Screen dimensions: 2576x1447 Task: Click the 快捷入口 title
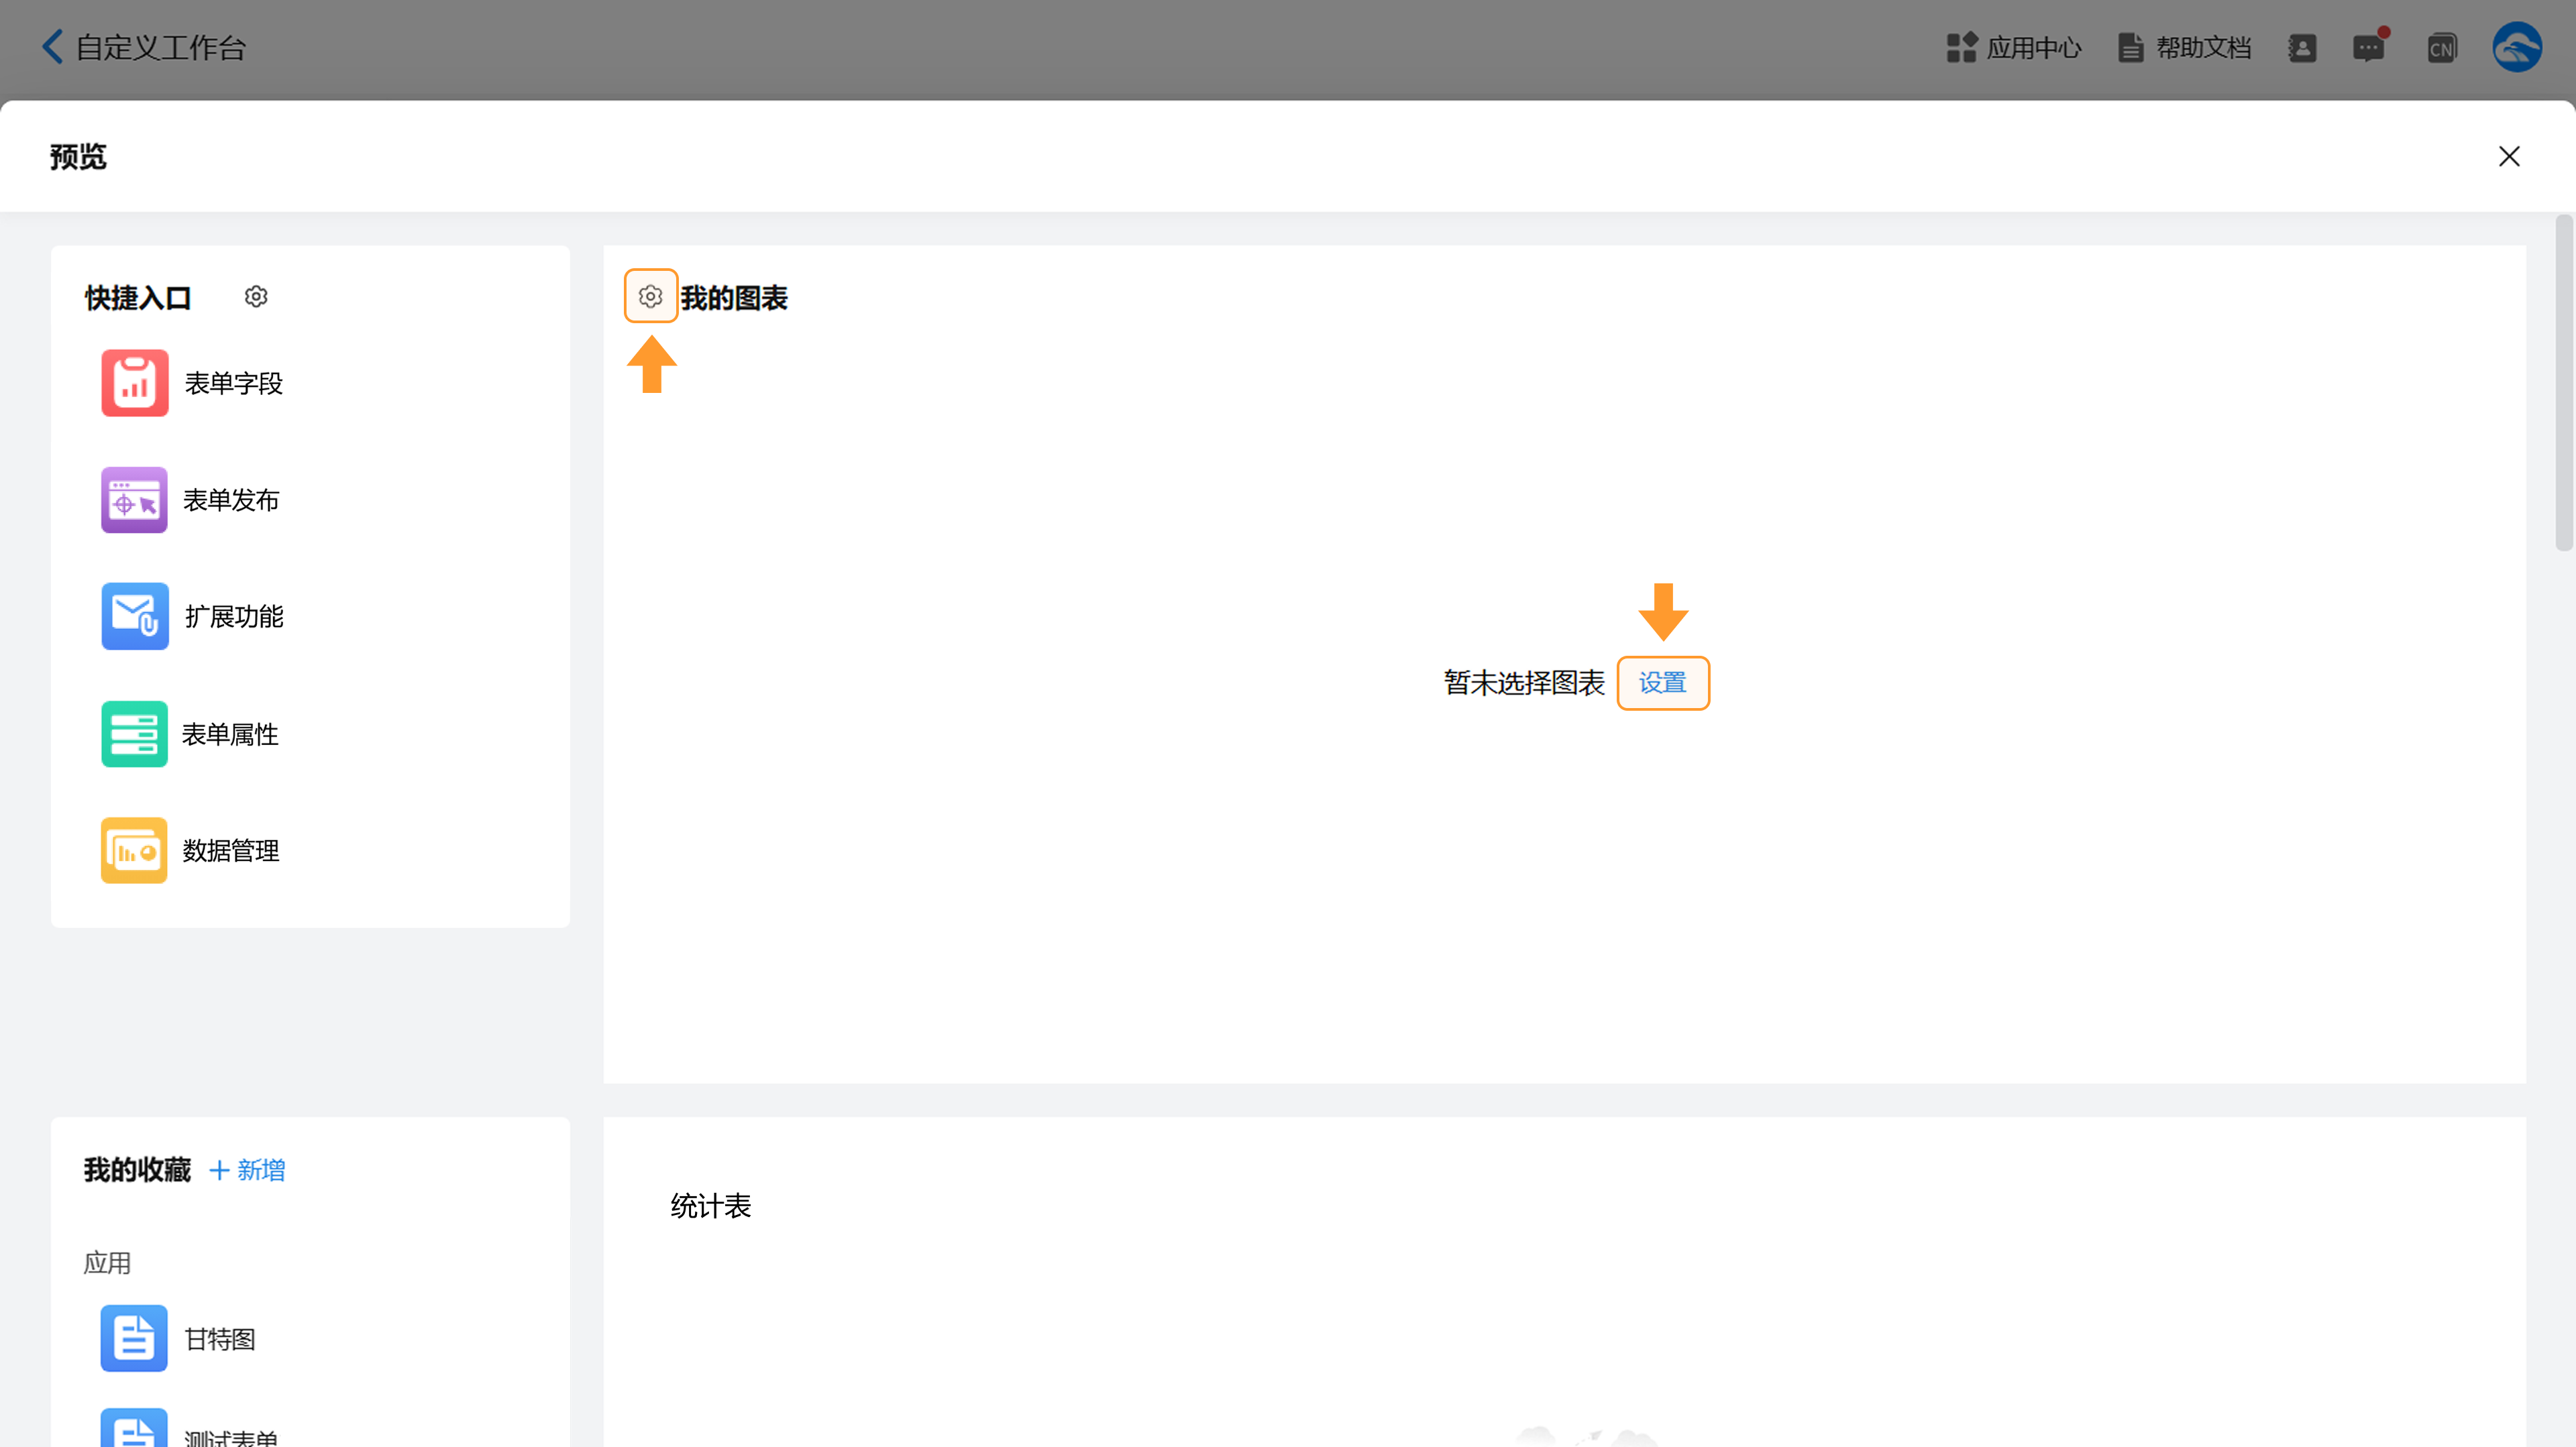[138, 298]
